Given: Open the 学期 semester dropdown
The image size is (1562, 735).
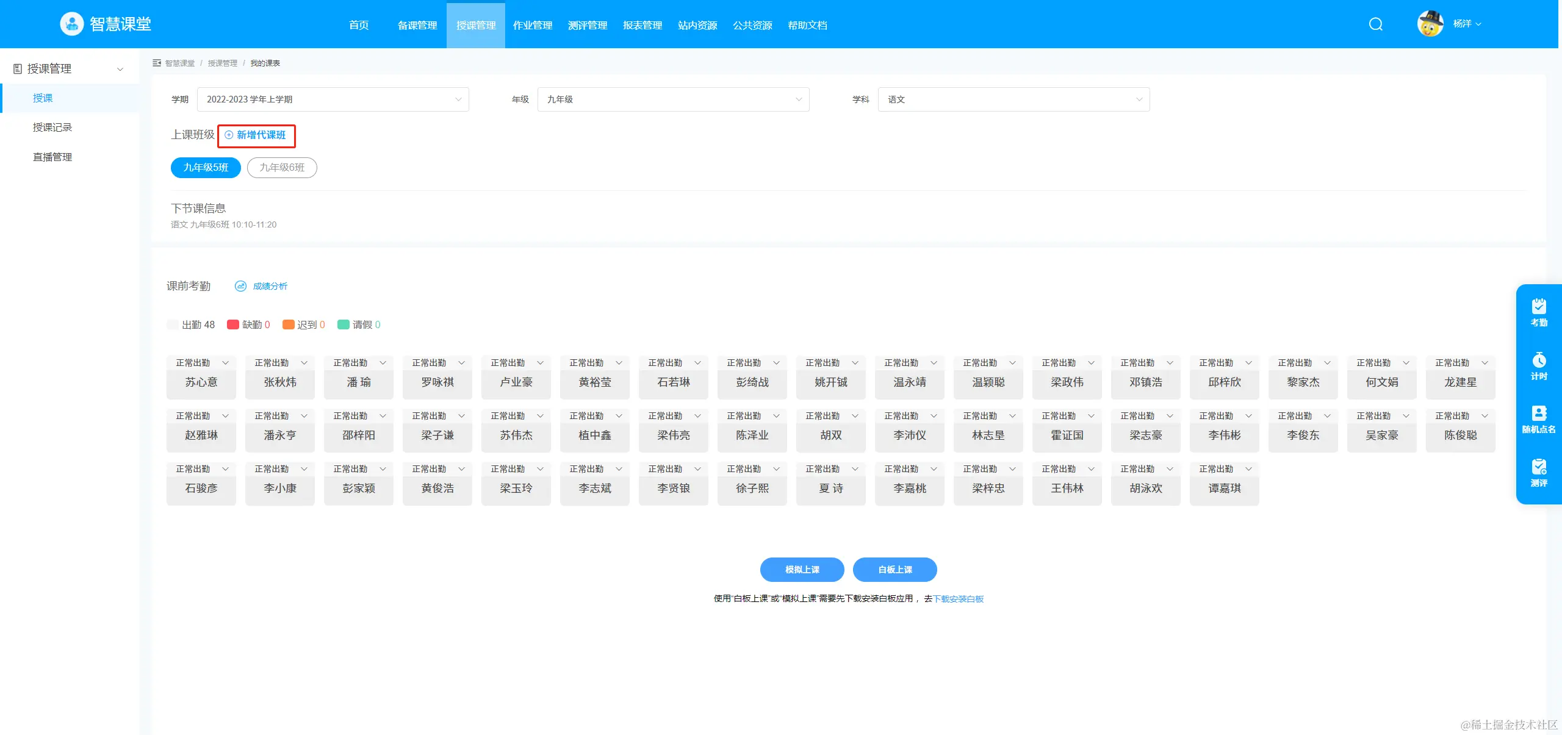Looking at the screenshot, I should point(333,99).
